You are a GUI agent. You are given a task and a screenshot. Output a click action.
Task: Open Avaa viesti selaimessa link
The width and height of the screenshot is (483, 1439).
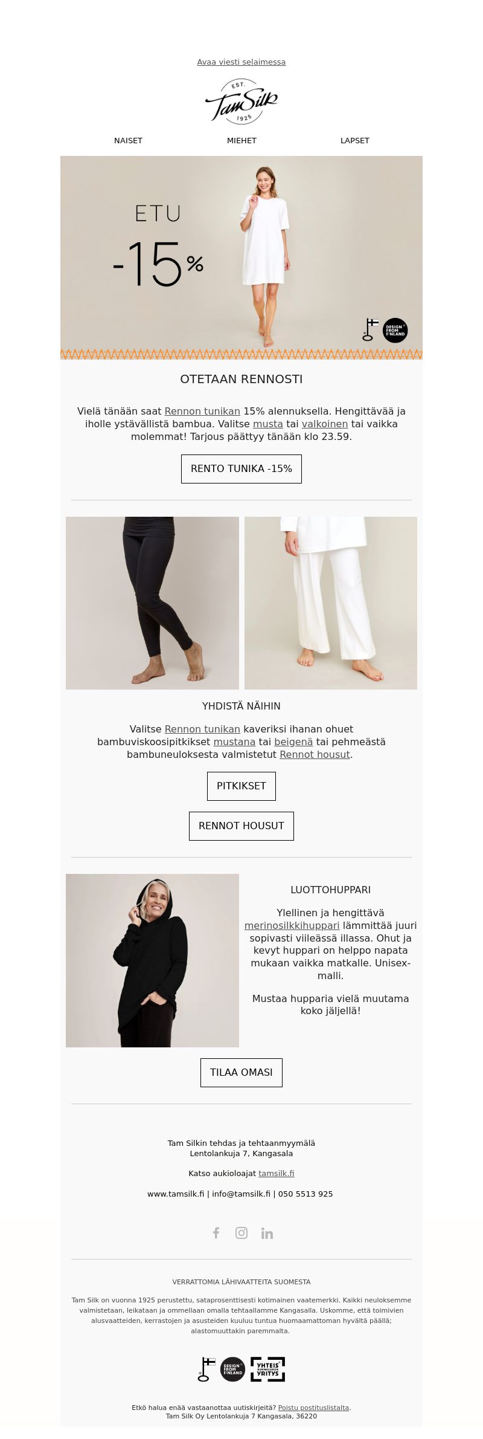pyautogui.click(x=241, y=62)
